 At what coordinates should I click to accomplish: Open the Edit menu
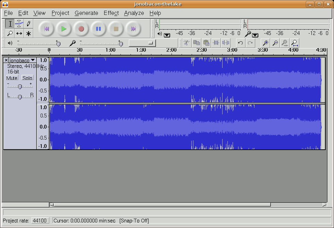click(x=23, y=13)
